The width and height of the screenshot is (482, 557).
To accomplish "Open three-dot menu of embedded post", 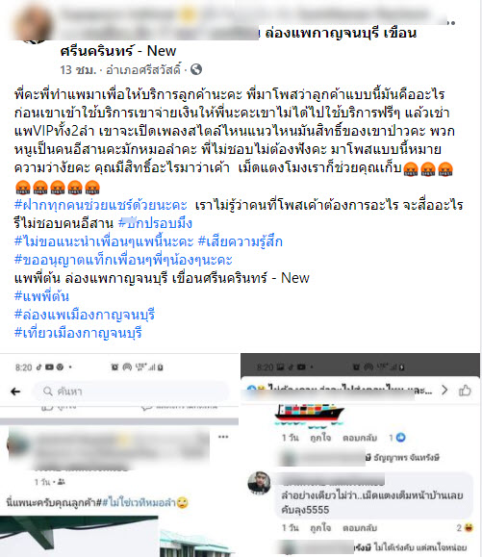I will click(223, 437).
